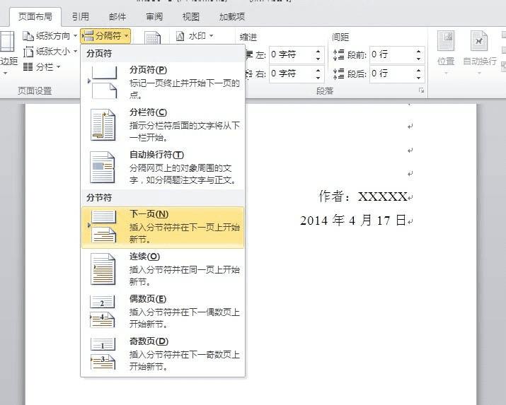506x405 pixels.
Task: Click the date 2014 年 4 月 17 日
Action: click(x=353, y=221)
